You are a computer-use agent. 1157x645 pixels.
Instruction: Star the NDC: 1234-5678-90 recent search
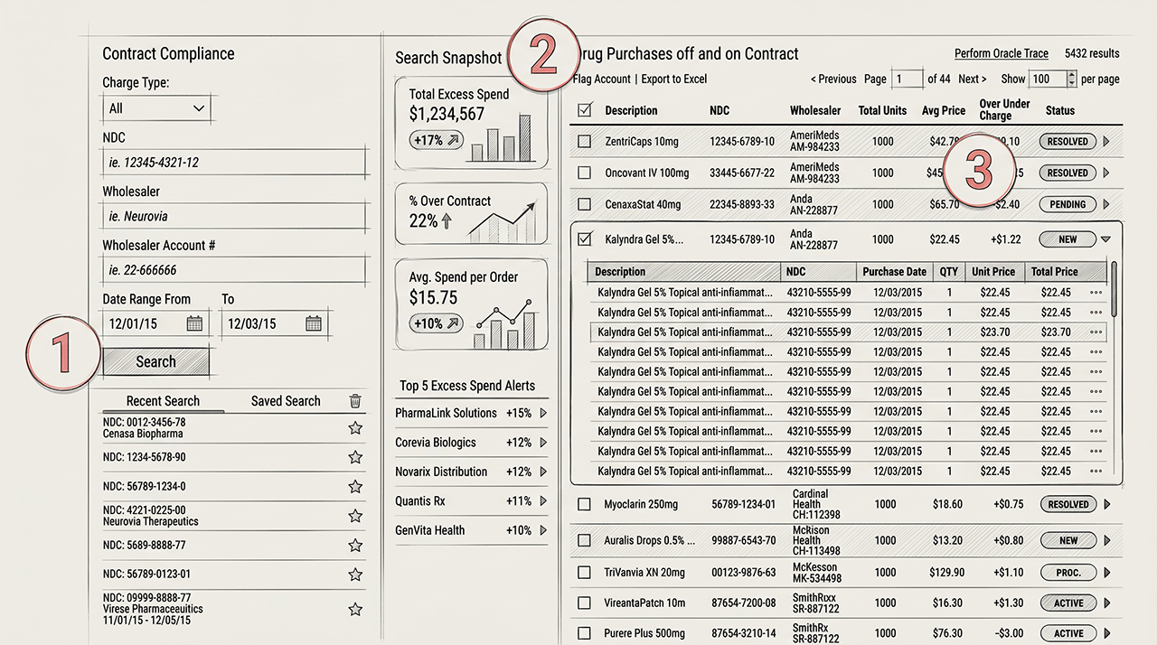pyautogui.click(x=355, y=457)
